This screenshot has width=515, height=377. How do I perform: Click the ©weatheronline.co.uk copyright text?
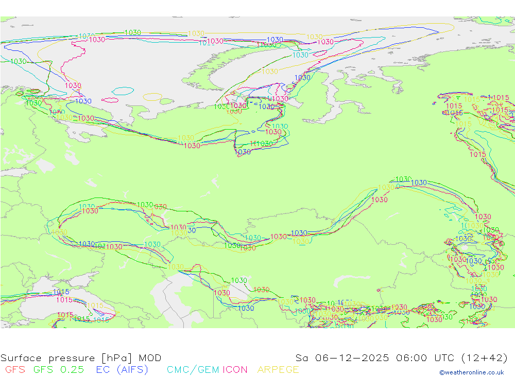click(472, 372)
